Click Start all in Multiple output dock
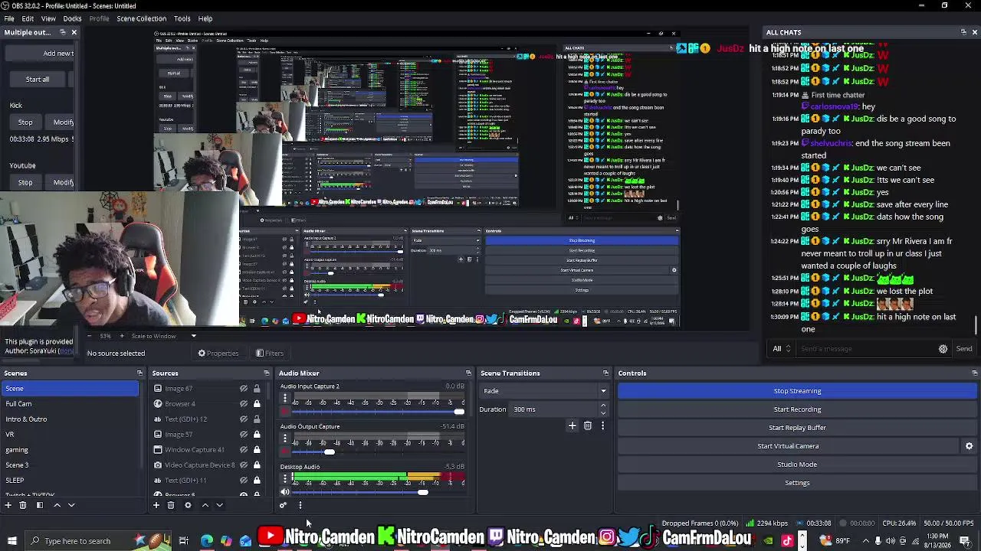Viewport: 981px width, 551px height. (x=37, y=80)
